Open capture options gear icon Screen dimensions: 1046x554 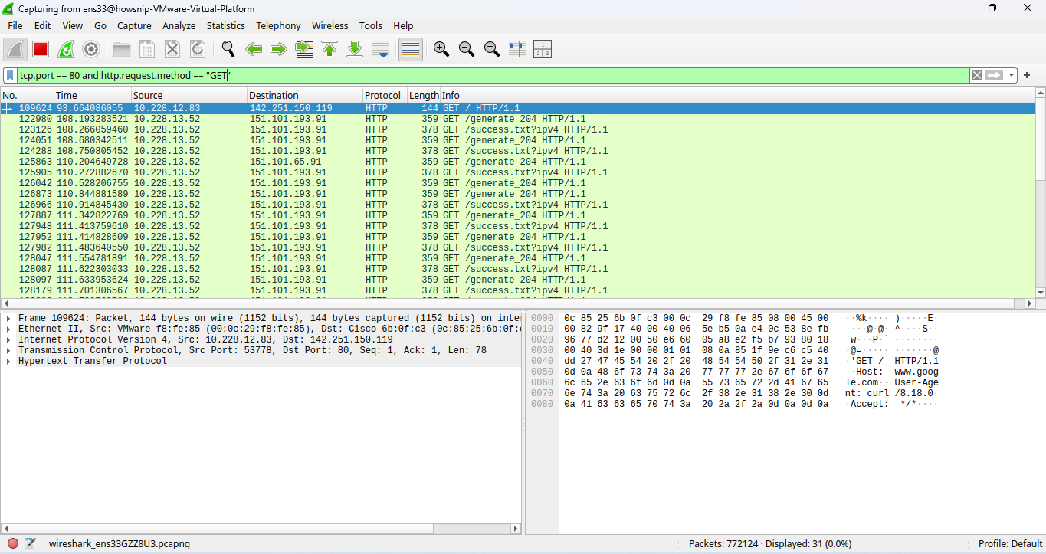[x=91, y=50]
